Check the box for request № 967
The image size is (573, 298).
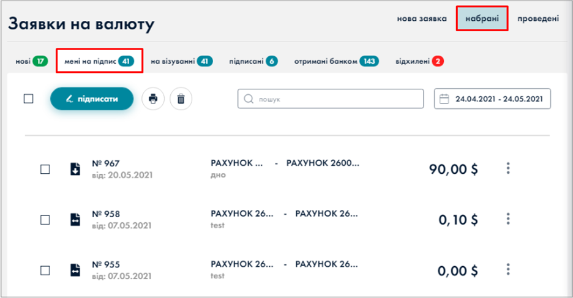45,169
